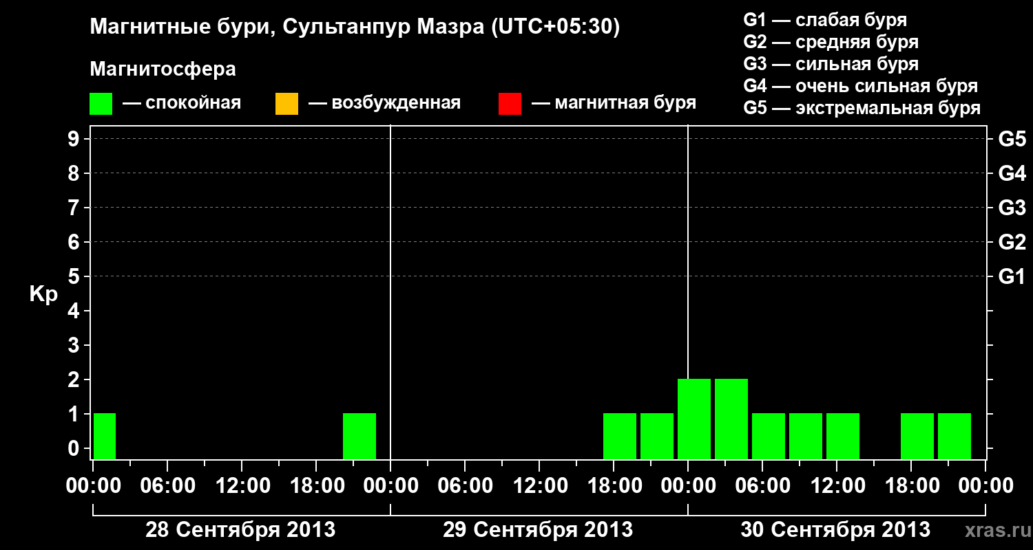Click the Kp axis value 9
The height and width of the screenshot is (550, 1033).
point(75,140)
